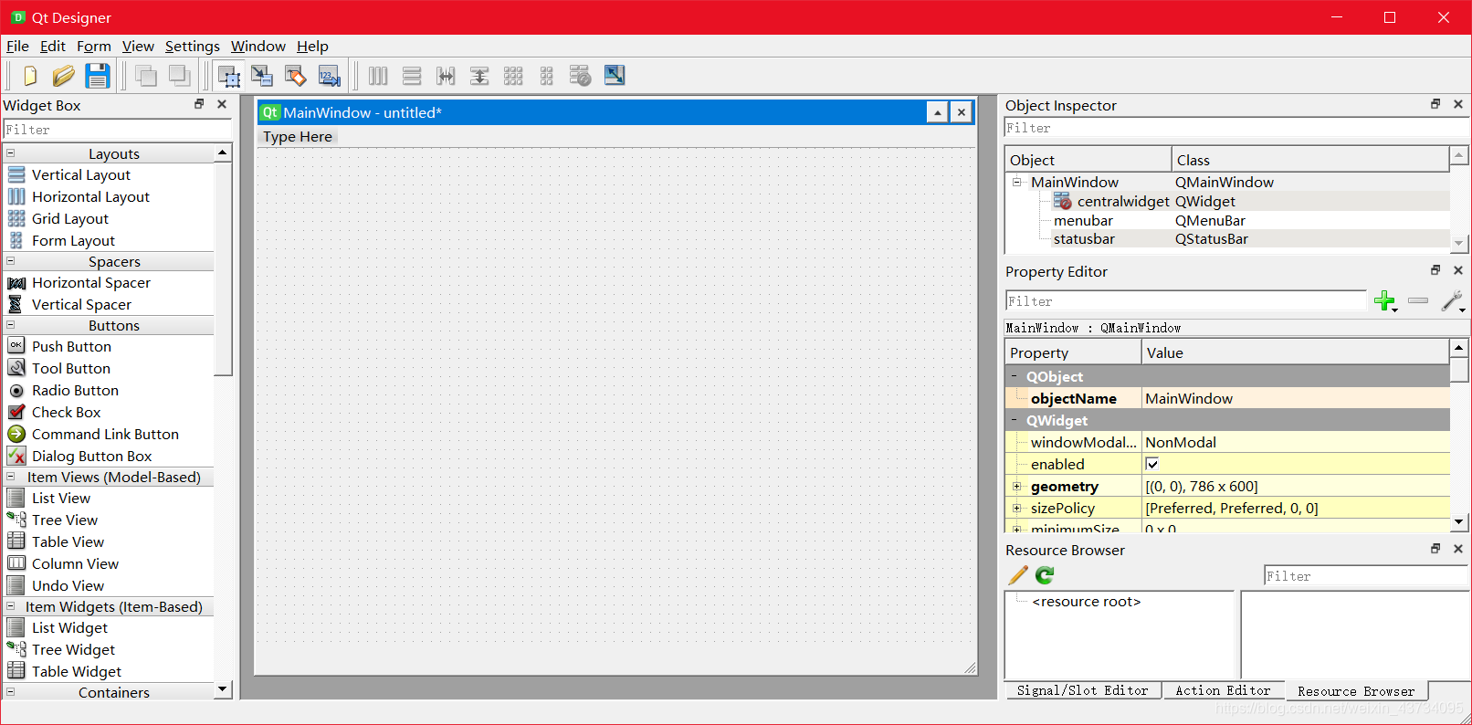Open the Settings menu
The width and height of the screenshot is (1472, 725).
193,46
